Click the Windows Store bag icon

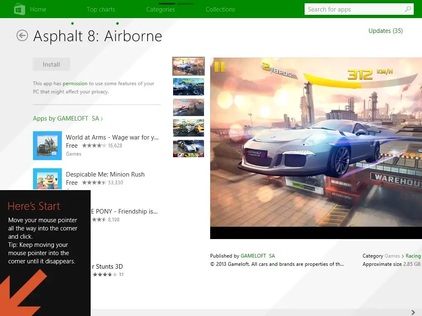19,9
